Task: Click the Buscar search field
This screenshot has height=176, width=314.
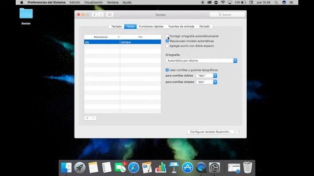Action: (x=227, y=15)
